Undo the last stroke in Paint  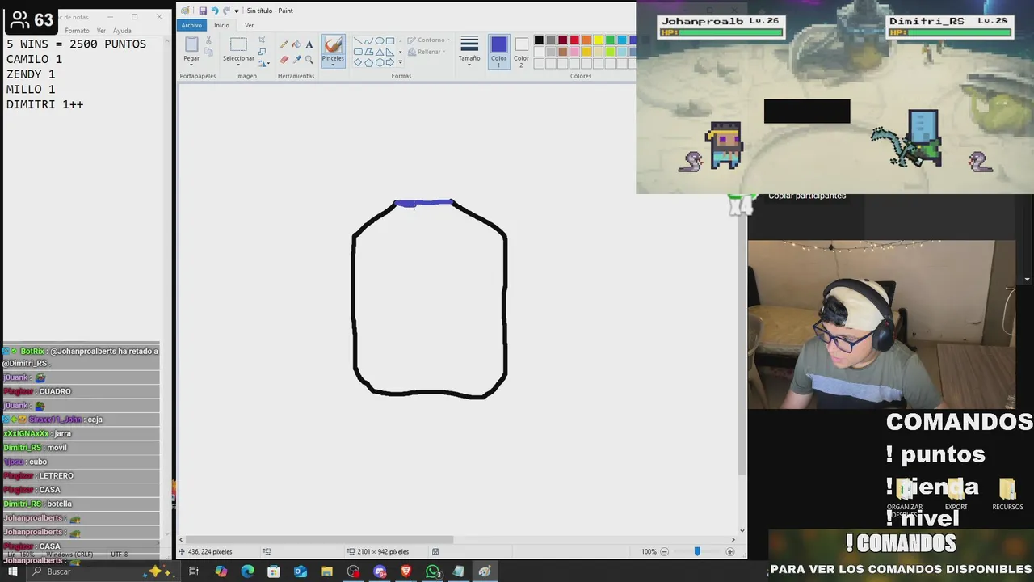[x=215, y=11]
